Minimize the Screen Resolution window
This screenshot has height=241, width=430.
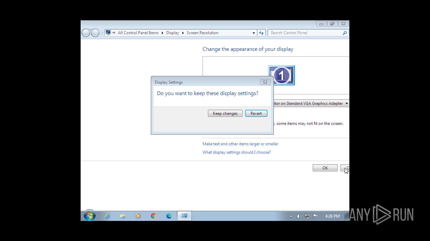(x=321, y=24)
